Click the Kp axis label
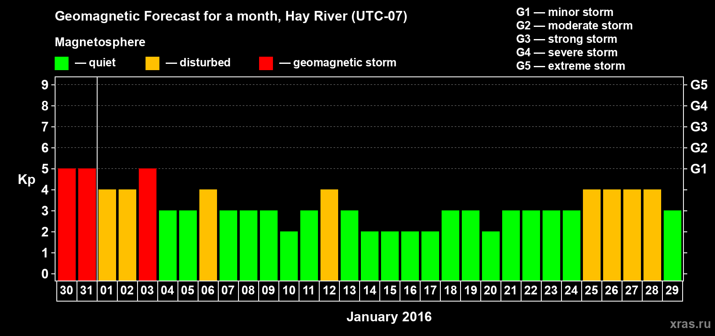 pos(26,180)
